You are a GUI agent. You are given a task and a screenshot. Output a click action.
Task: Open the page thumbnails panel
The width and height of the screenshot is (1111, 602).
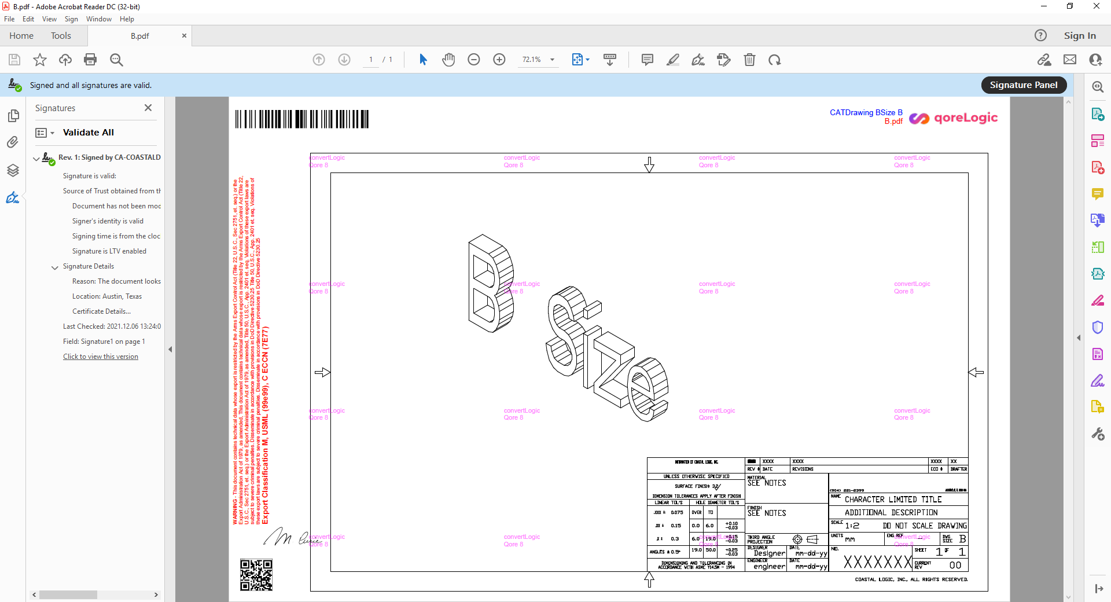click(x=13, y=116)
